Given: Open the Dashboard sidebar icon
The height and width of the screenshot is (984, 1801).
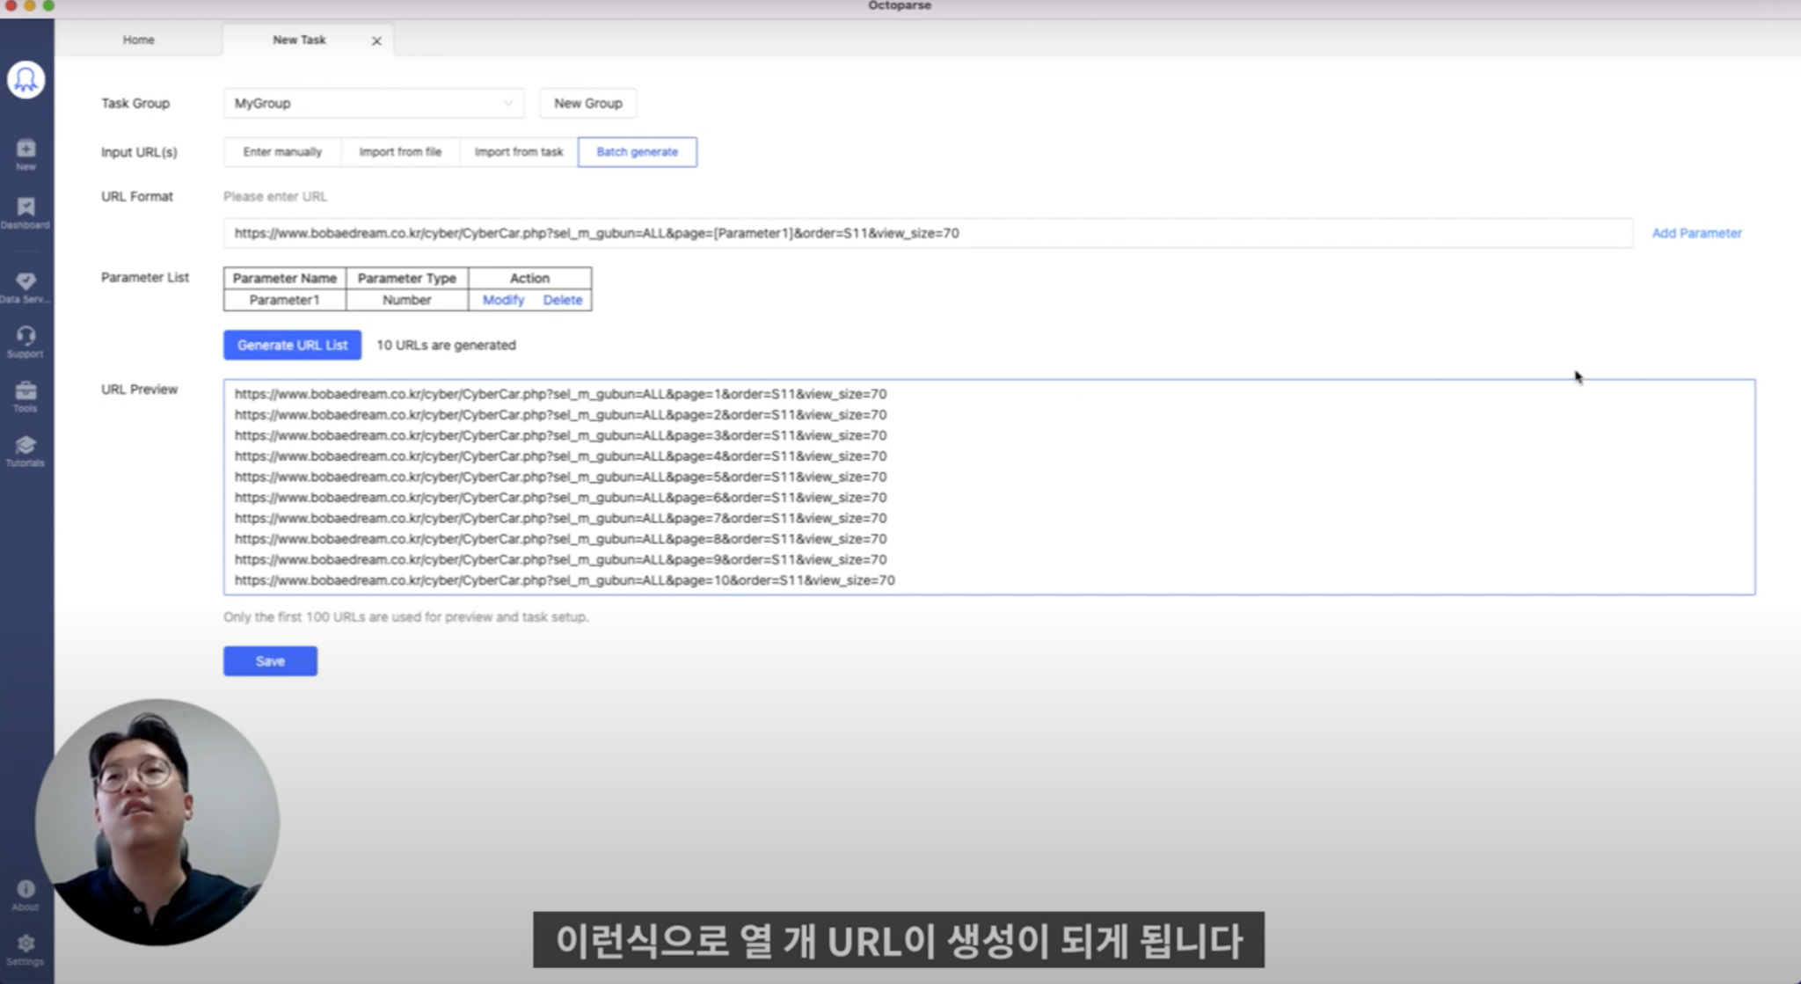Looking at the screenshot, I should click(26, 213).
